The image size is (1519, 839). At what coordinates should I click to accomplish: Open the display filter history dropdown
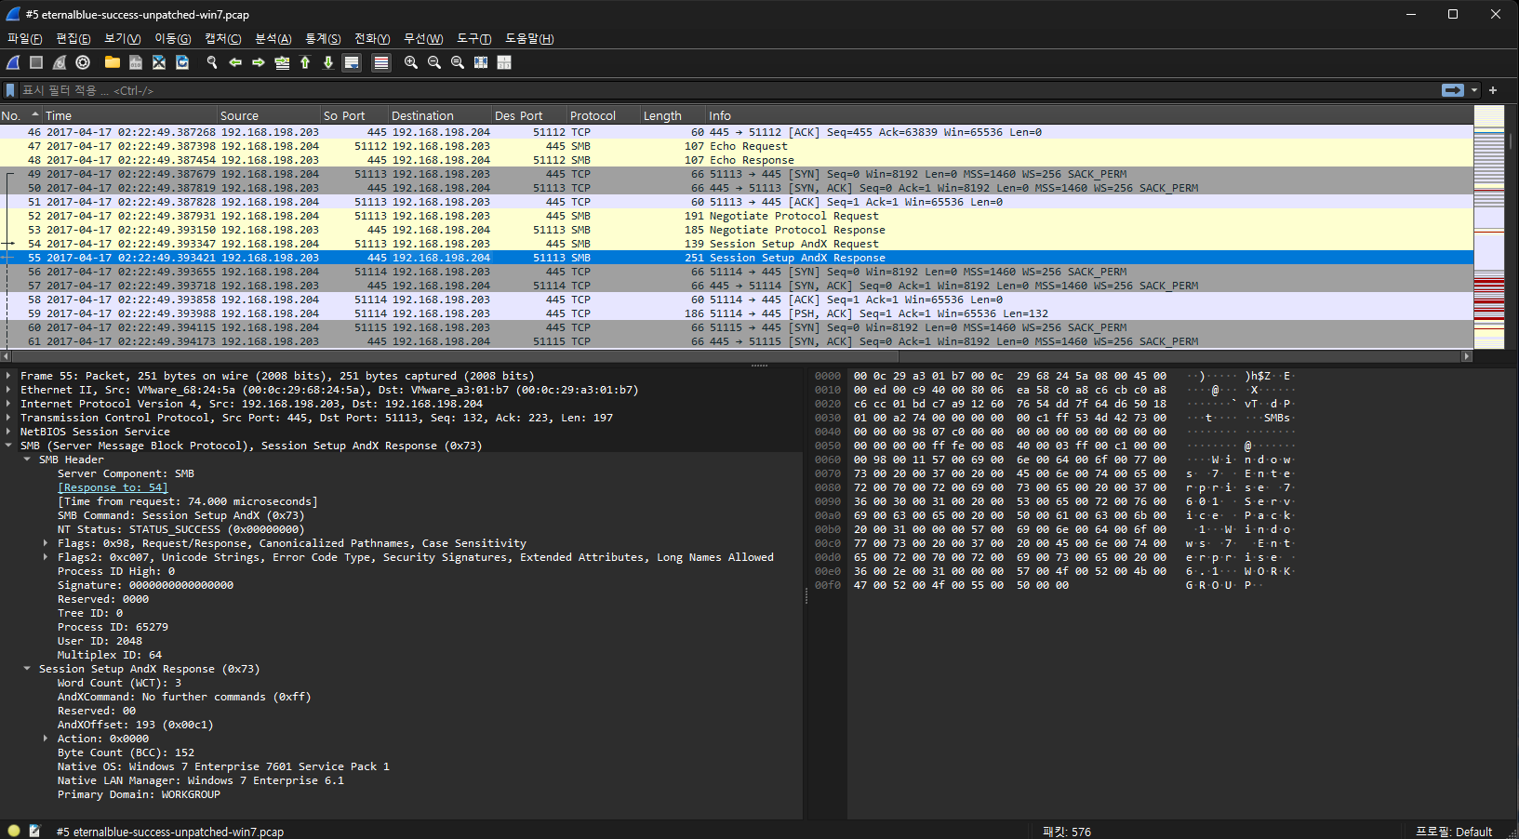point(1474,90)
